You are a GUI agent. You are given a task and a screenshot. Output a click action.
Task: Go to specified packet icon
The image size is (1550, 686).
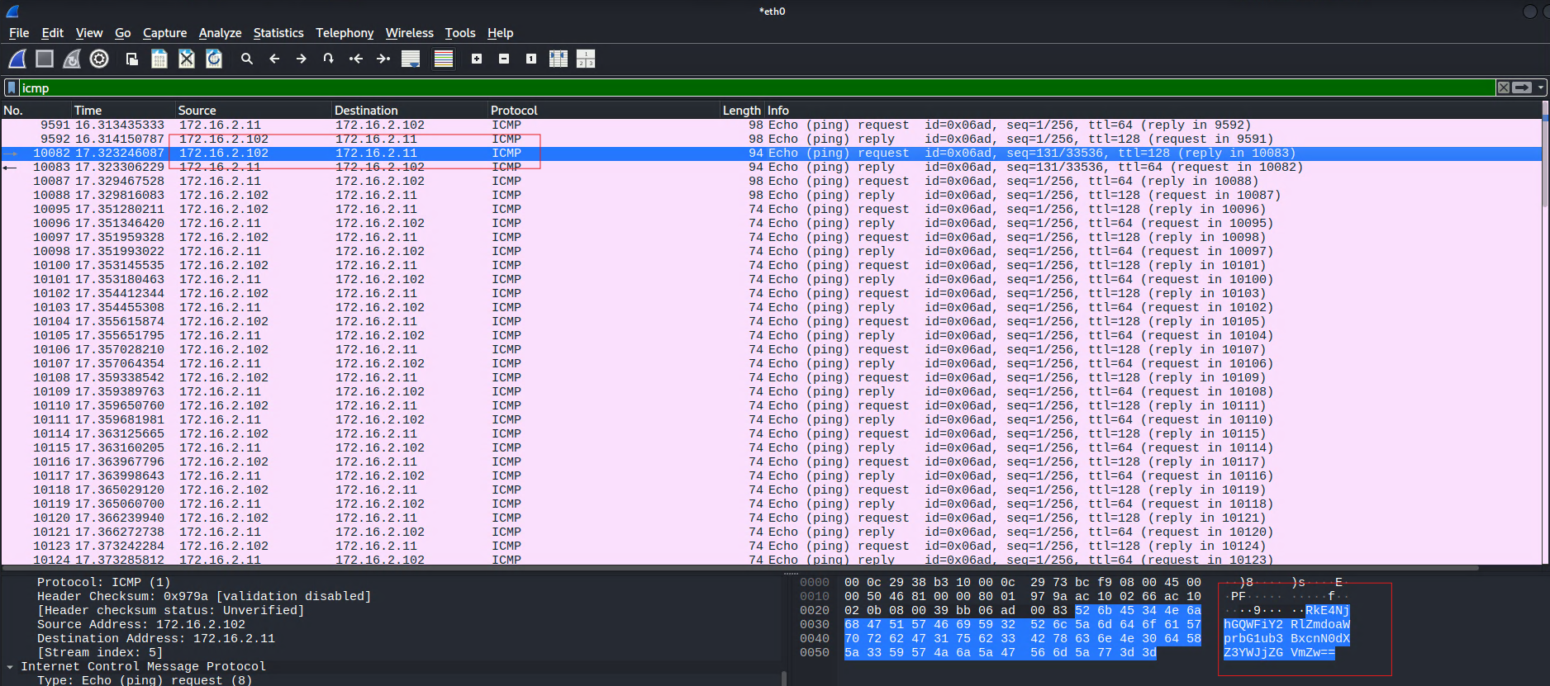point(329,59)
